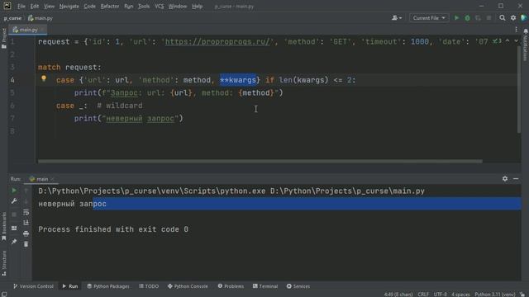Image resolution: width=529 pixels, height=297 pixels.
Task: Open the CRLF line separator selector
Action: click(423, 295)
